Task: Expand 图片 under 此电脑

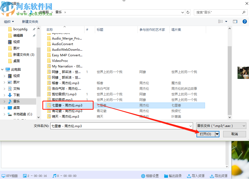Action: [5, 82]
